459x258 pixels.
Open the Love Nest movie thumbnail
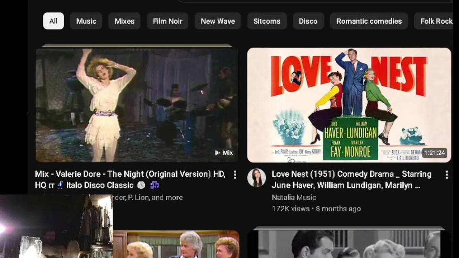pyautogui.click(x=349, y=105)
